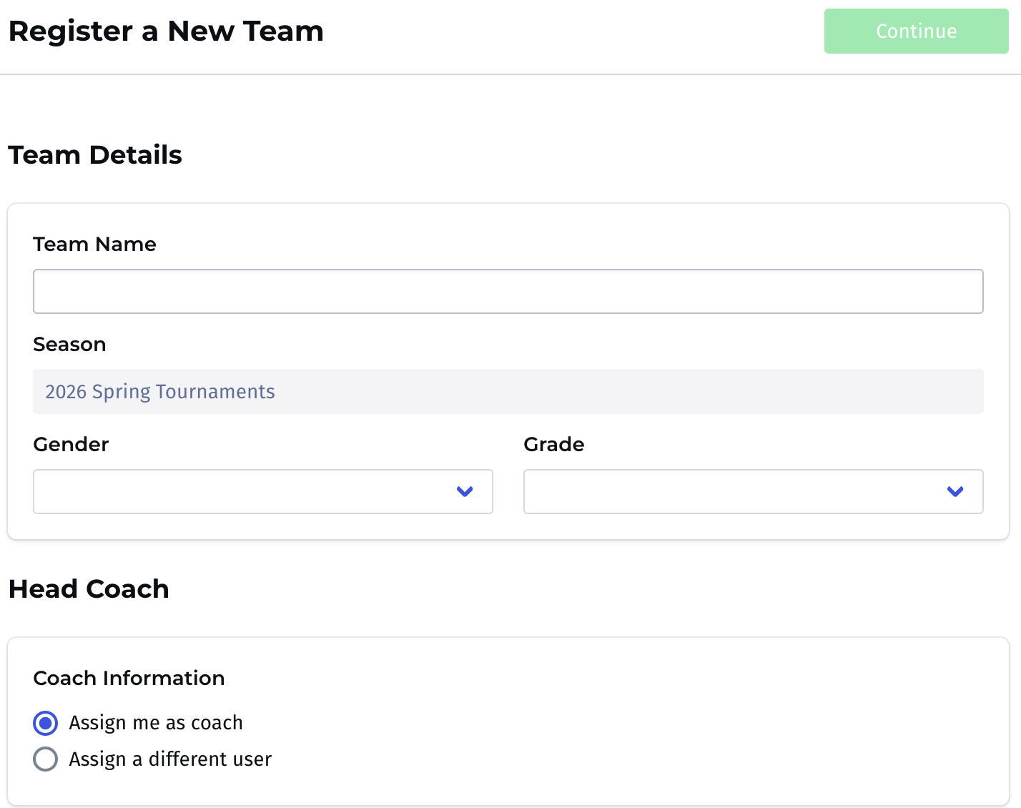Click the 'Team Details' section heading
The height and width of the screenshot is (808, 1021).
click(x=95, y=155)
